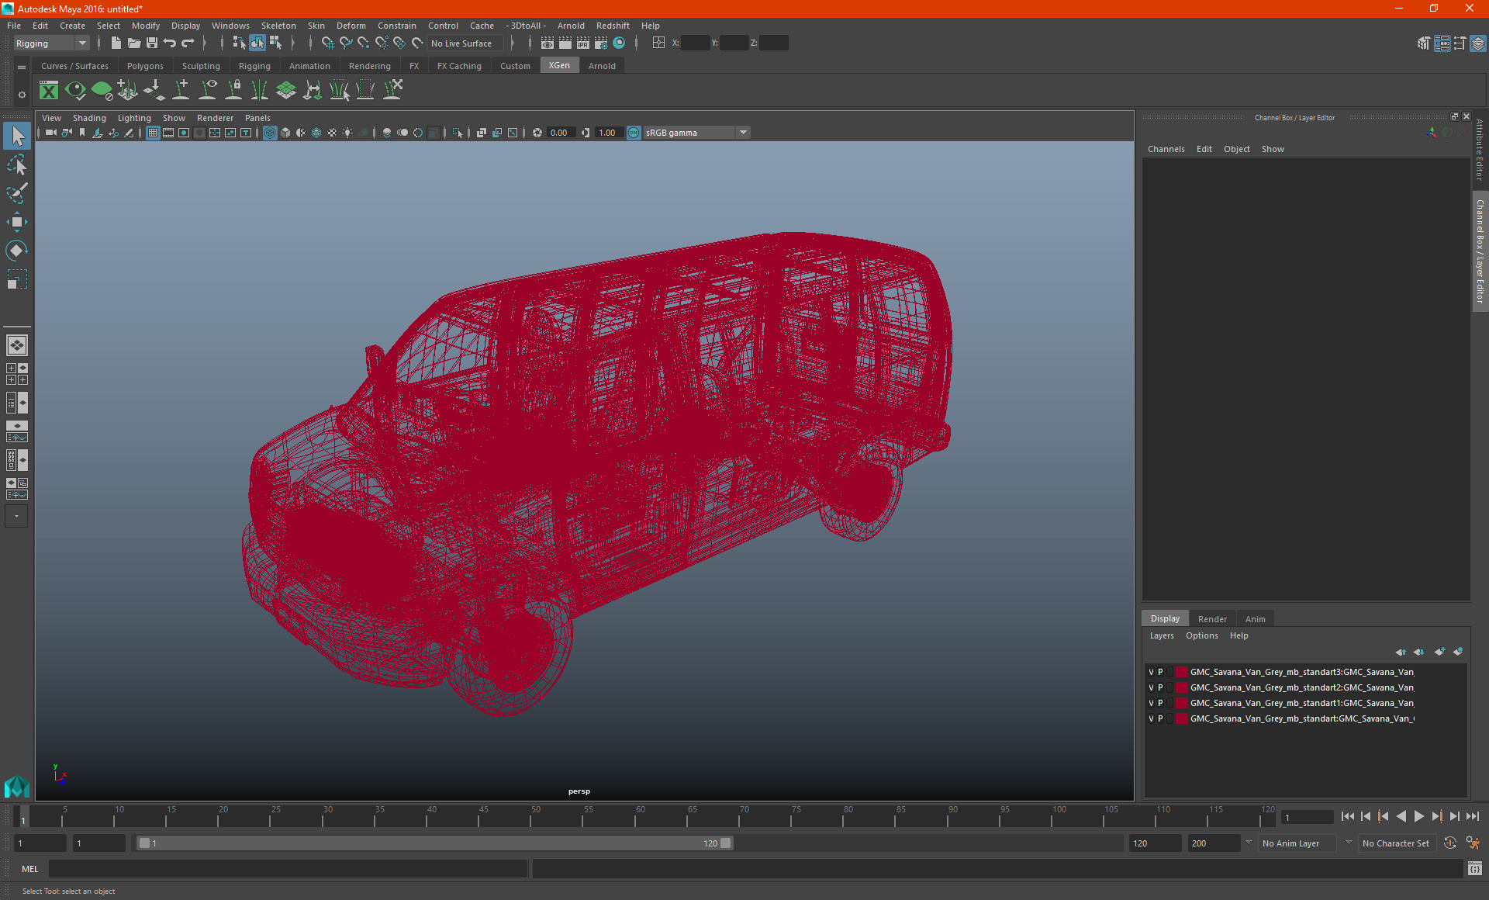The width and height of the screenshot is (1489, 900).
Task: Switch to the Render layer tab
Action: point(1212,619)
